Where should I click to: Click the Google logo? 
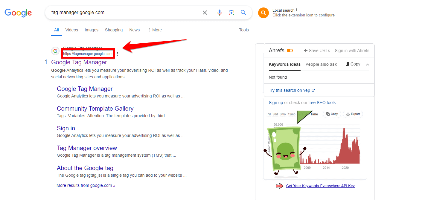(x=18, y=13)
